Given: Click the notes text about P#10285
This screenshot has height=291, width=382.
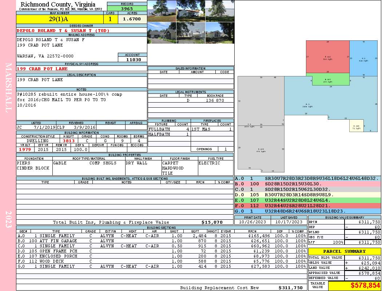Looking at the screenshot, I should click(69, 100).
